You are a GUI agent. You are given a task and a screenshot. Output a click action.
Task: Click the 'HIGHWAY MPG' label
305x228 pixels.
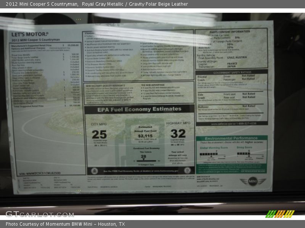[178, 123]
